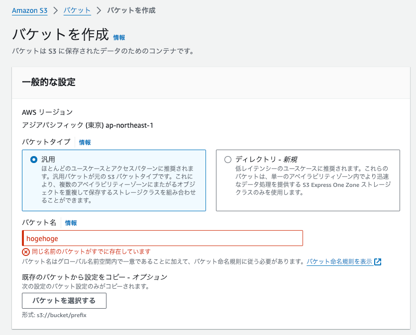Click the AWS リージョン label
The width and height of the screenshot is (416, 335).
pyautogui.click(x=47, y=112)
